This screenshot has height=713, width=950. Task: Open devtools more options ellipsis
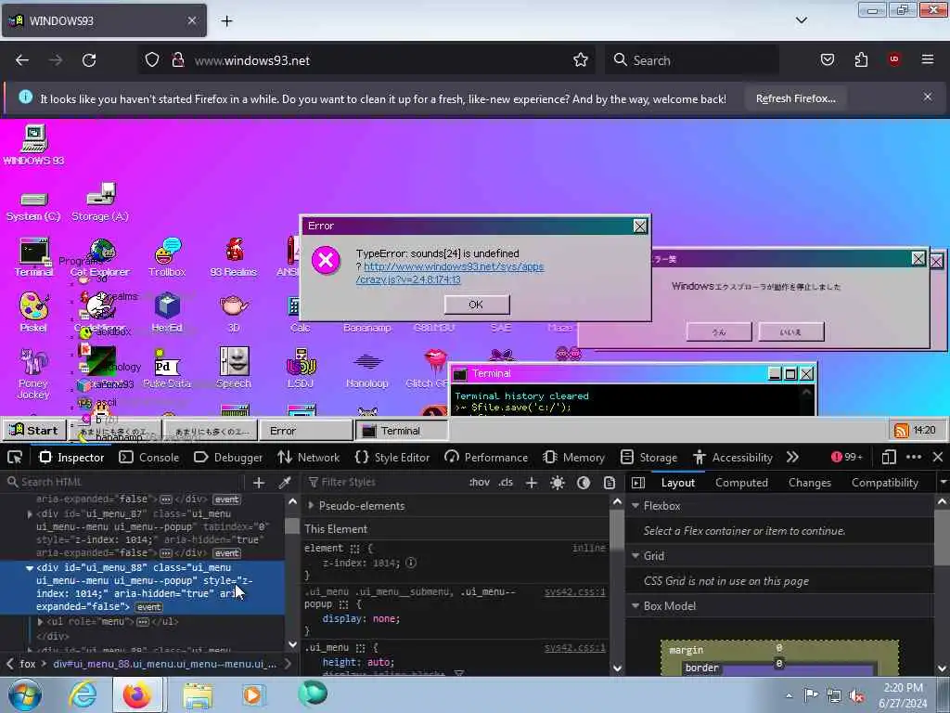pos(914,457)
